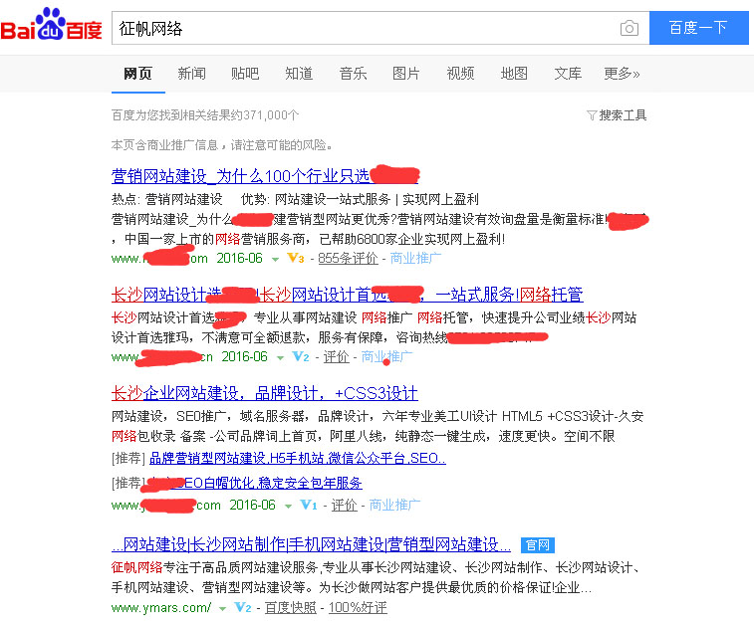Switch to the 地图 tab
Screen dimensions: 754x623
click(514, 74)
